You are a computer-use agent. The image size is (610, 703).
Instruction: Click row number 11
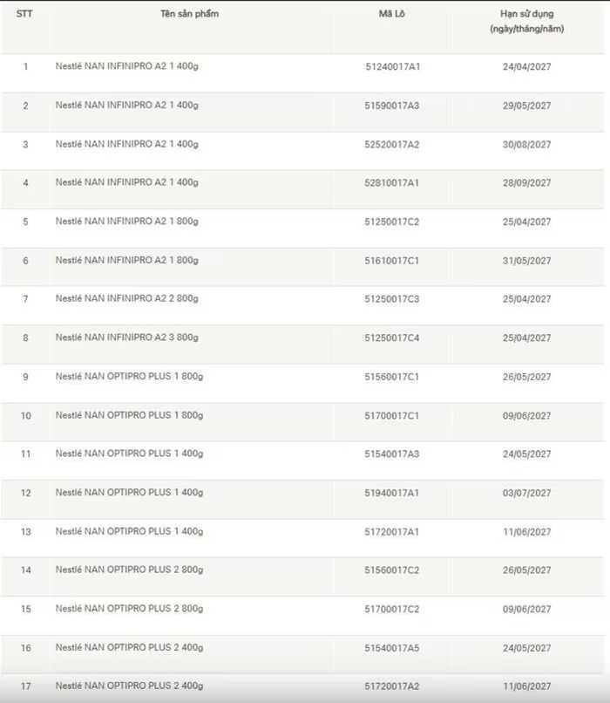25,454
